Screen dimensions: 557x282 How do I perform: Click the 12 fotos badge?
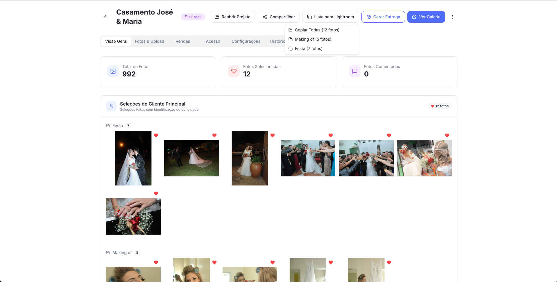[x=440, y=106]
